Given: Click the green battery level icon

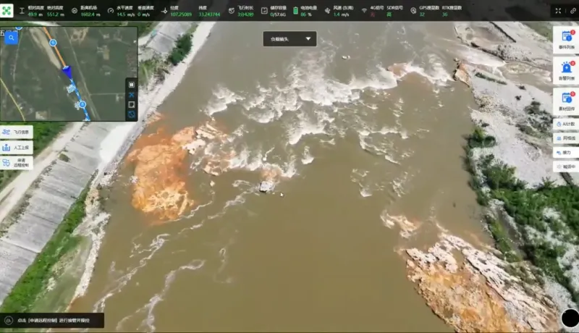Looking at the screenshot, I should 295,11.
